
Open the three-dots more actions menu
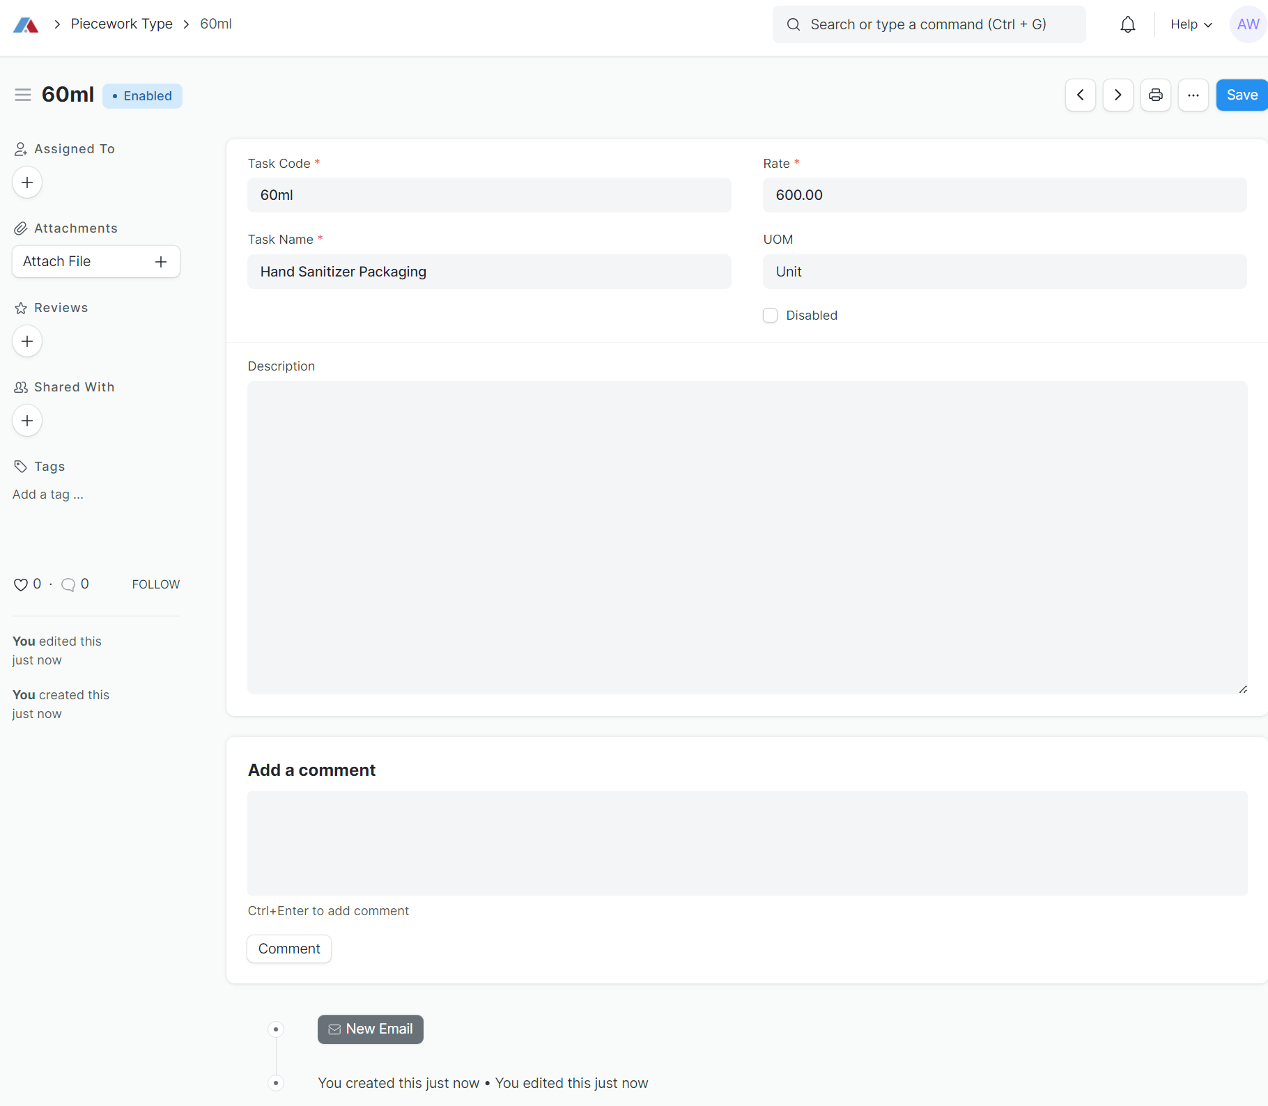coord(1193,95)
